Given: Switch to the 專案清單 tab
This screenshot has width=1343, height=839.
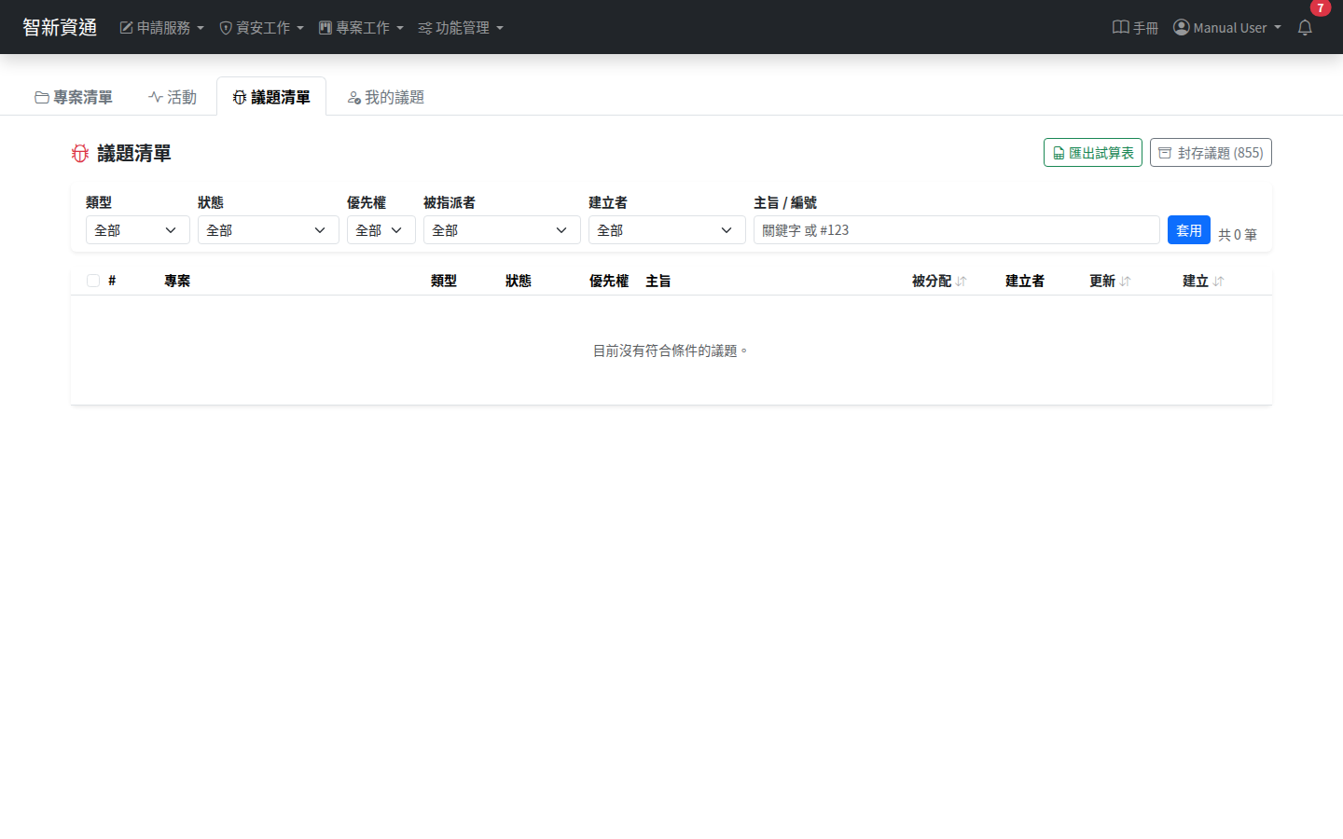Looking at the screenshot, I should coord(74,97).
